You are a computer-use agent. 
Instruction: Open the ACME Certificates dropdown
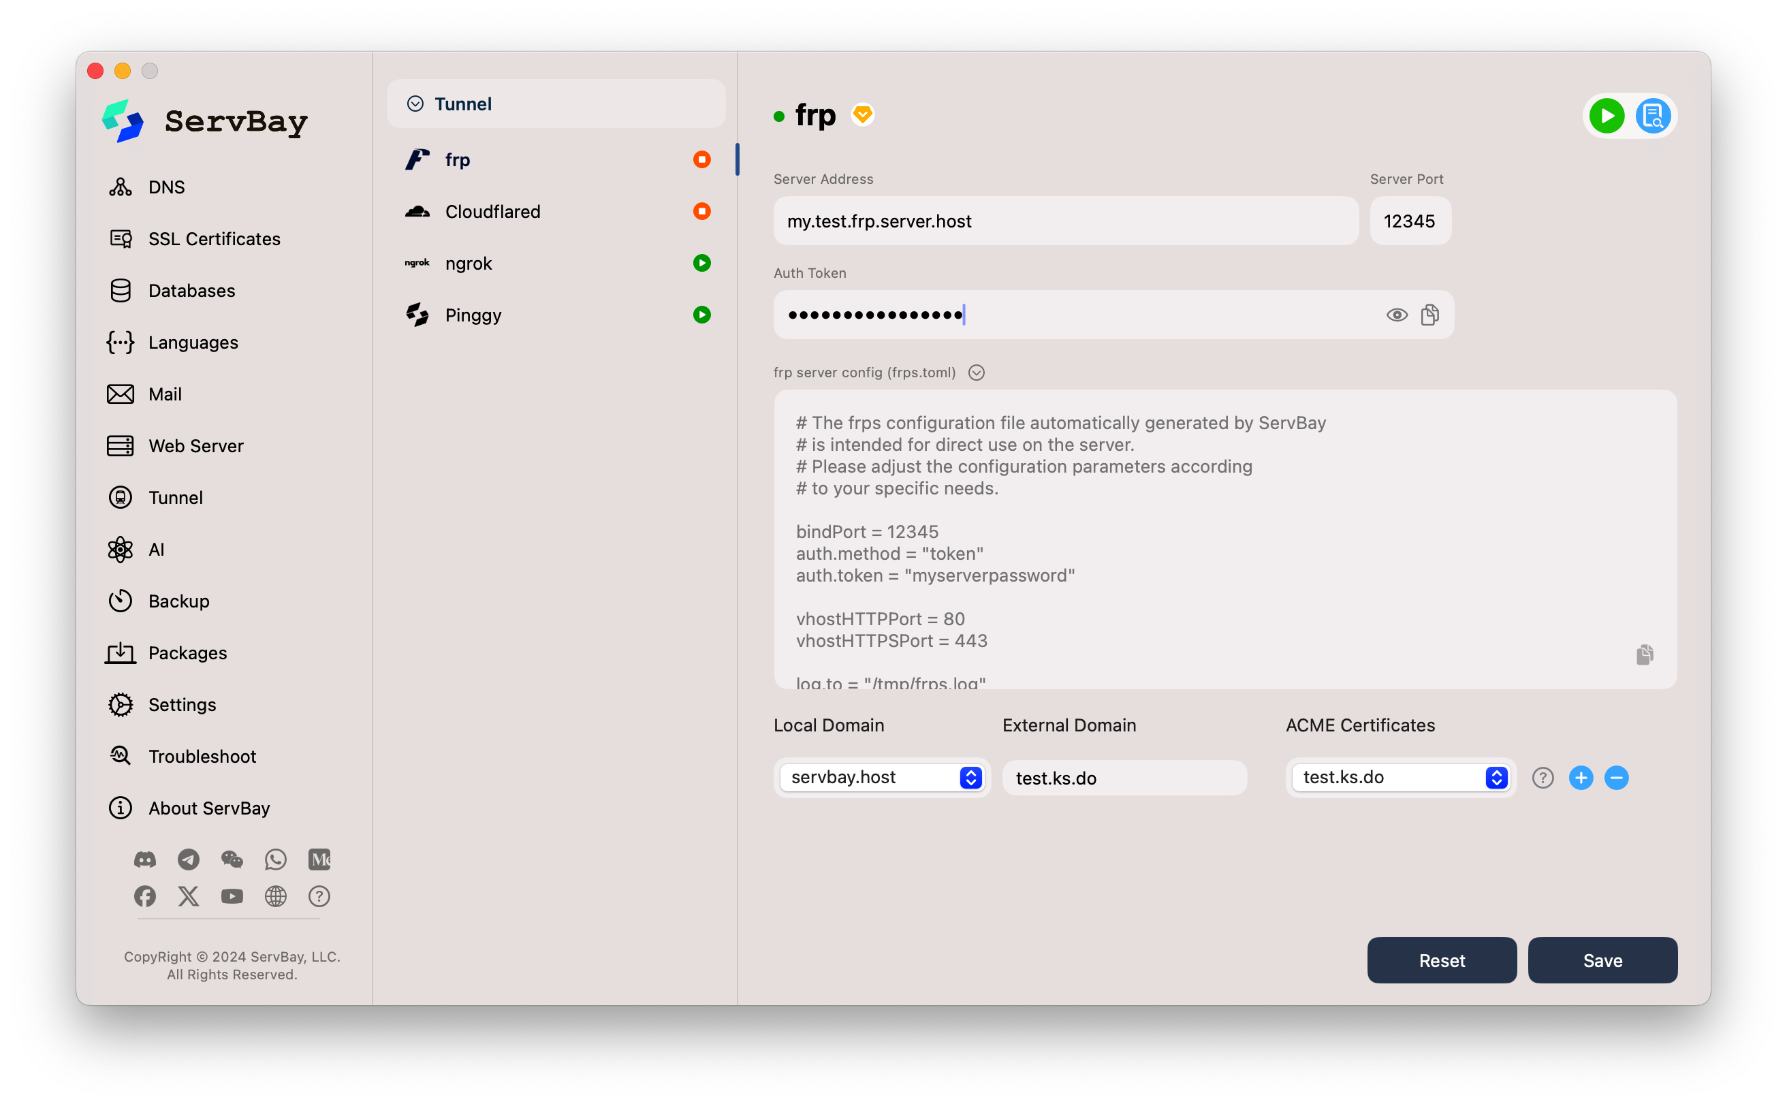(x=1401, y=778)
